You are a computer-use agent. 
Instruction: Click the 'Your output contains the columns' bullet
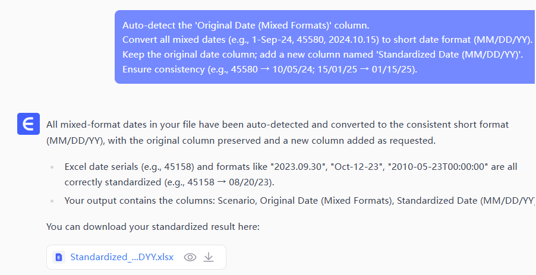point(297,201)
